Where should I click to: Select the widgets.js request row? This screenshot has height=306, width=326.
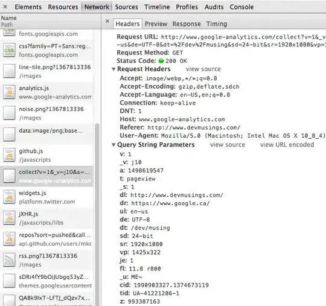click(x=46, y=197)
